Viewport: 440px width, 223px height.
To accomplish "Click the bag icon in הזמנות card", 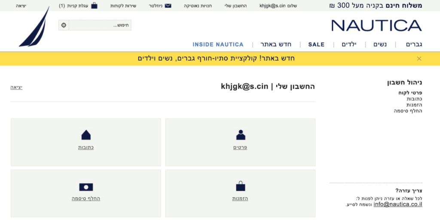I will (241, 186).
